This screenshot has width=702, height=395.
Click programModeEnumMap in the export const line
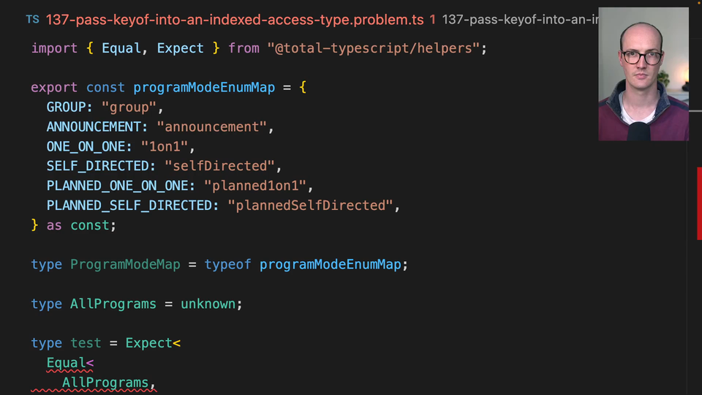[204, 88]
